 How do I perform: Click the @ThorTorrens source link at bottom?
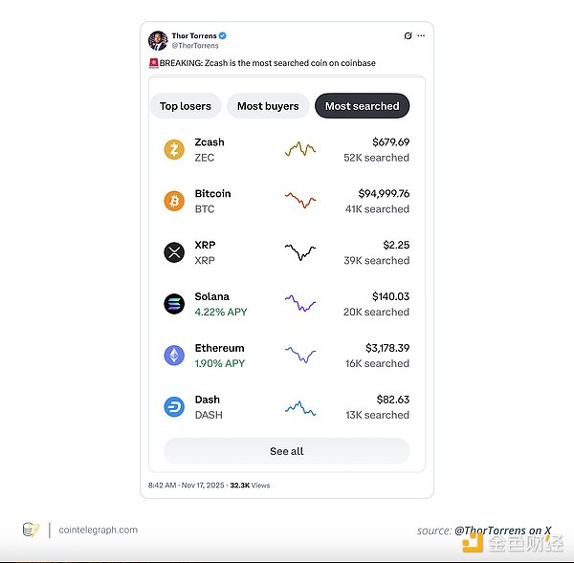(498, 530)
